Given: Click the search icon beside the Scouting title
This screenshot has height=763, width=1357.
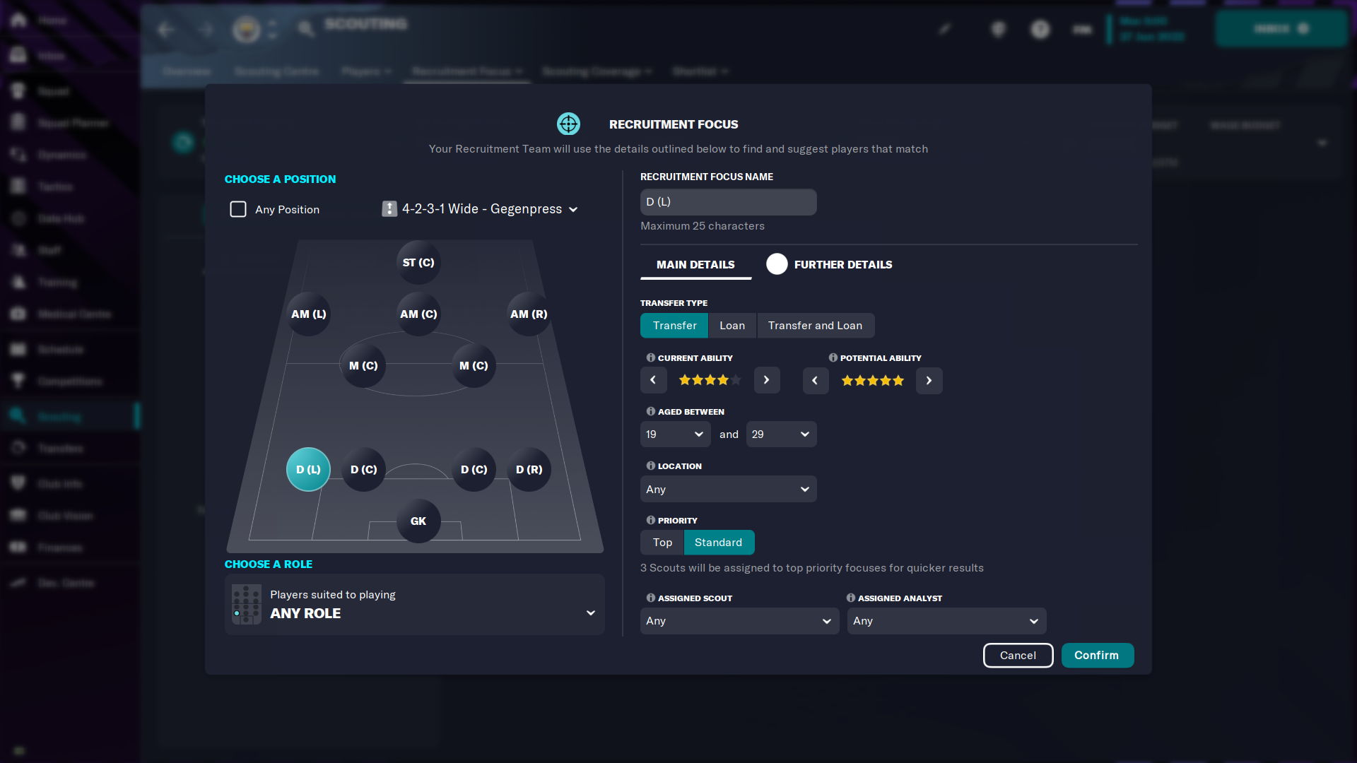Looking at the screenshot, I should (306, 29).
